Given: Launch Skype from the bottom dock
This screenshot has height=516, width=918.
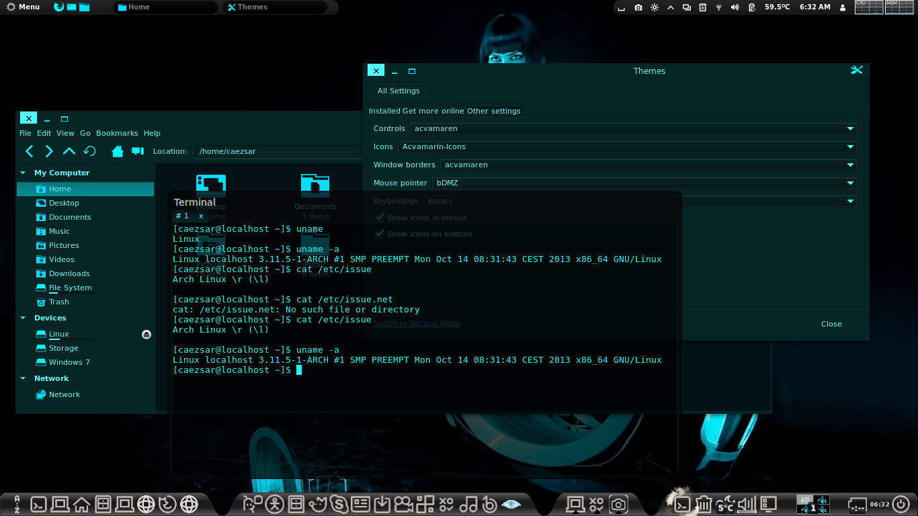Looking at the screenshot, I should point(339,503).
